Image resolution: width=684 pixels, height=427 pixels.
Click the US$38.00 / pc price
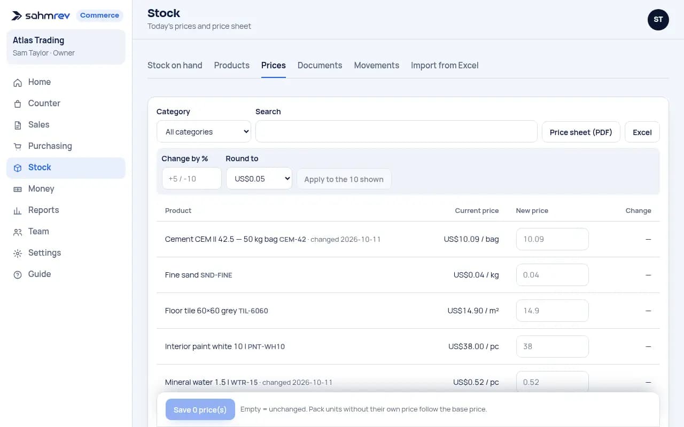click(x=473, y=346)
